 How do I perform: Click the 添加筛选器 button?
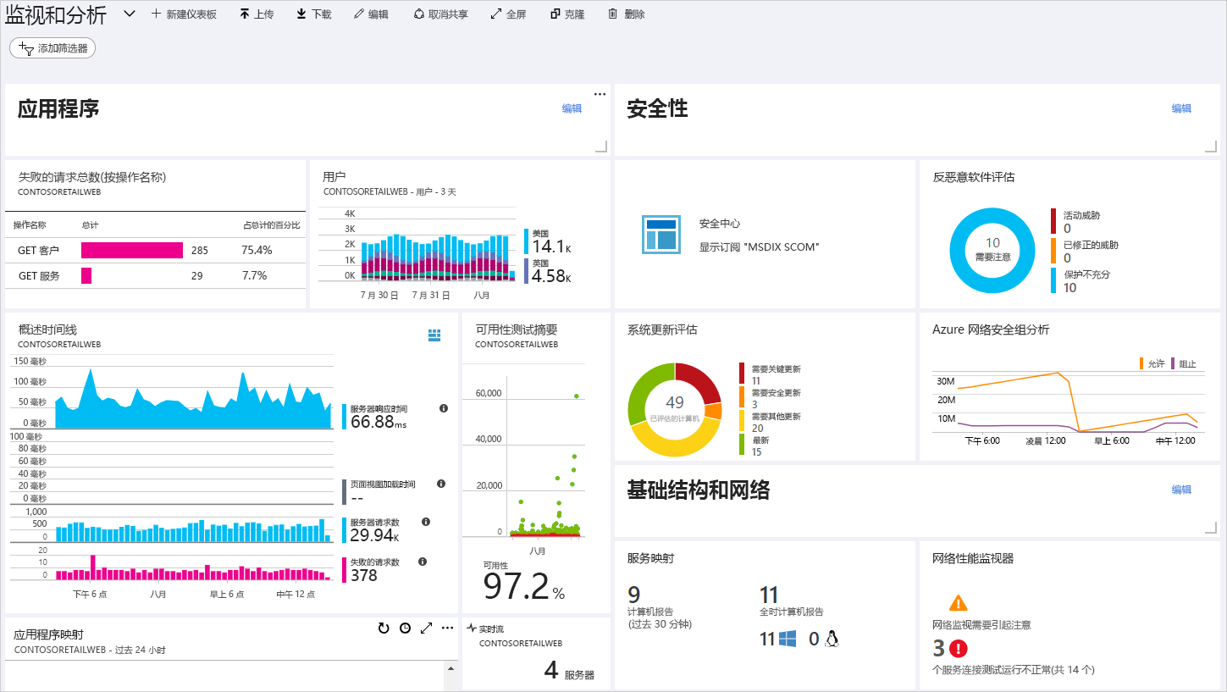click(53, 48)
